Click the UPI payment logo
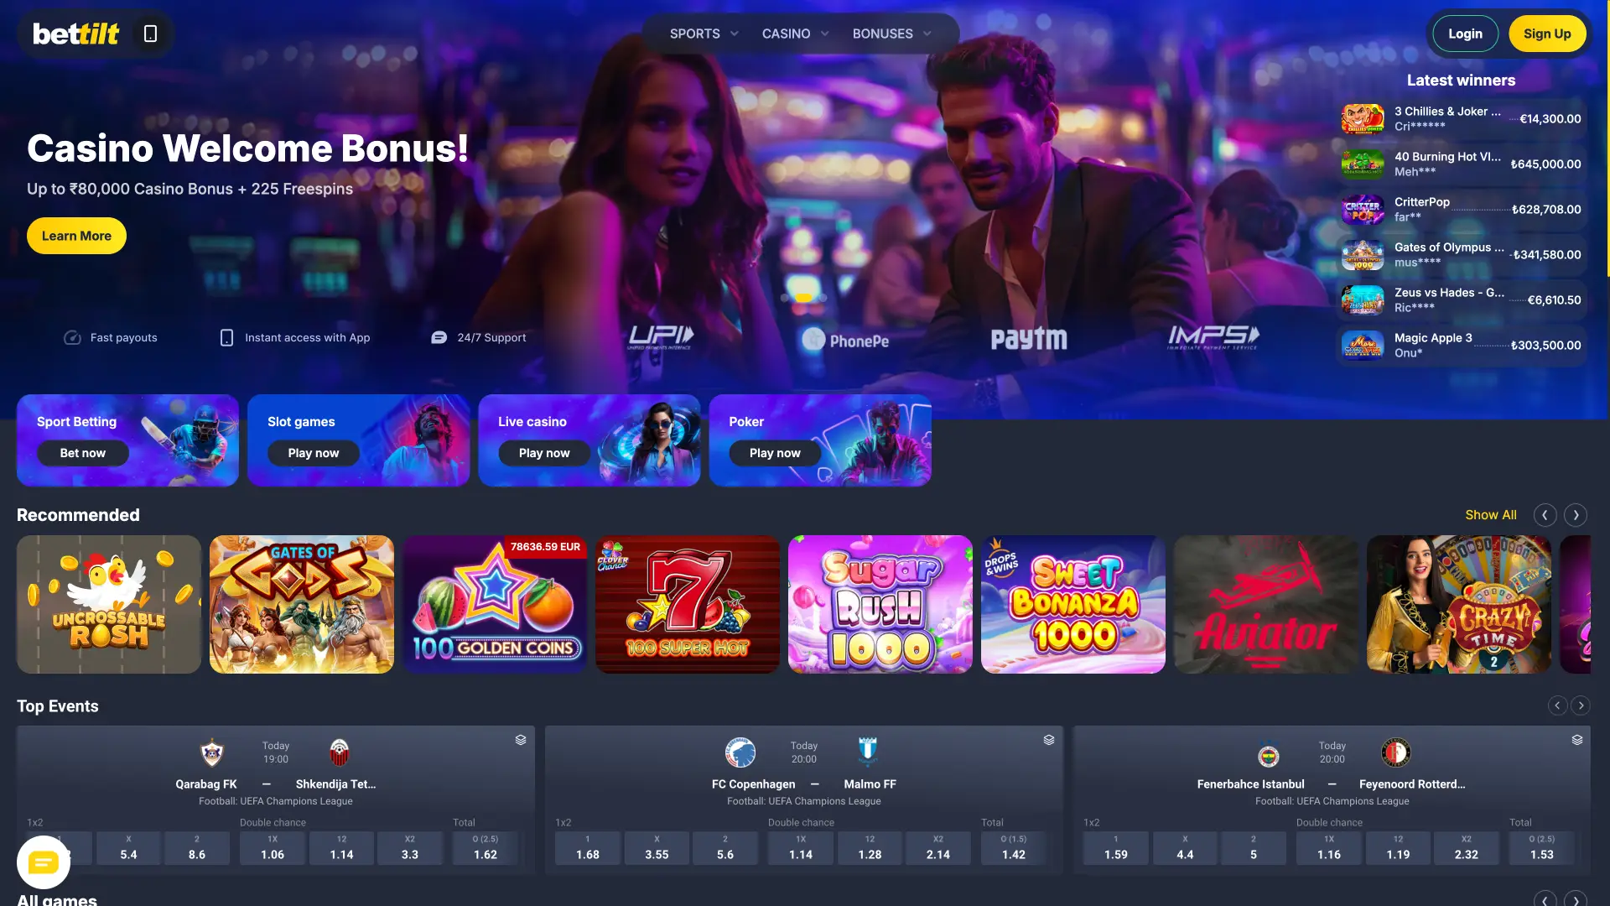This screenshot has width=1610, height=906. tap(661, 337)
